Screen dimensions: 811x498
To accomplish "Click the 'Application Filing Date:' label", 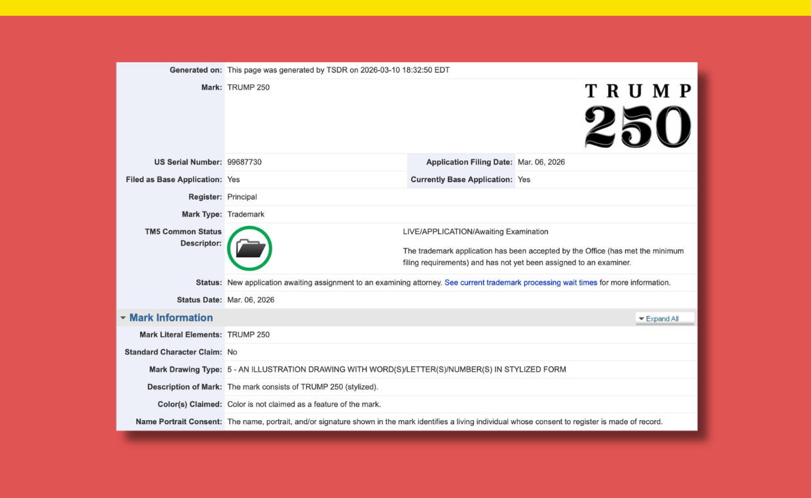I will pos(469,162).
